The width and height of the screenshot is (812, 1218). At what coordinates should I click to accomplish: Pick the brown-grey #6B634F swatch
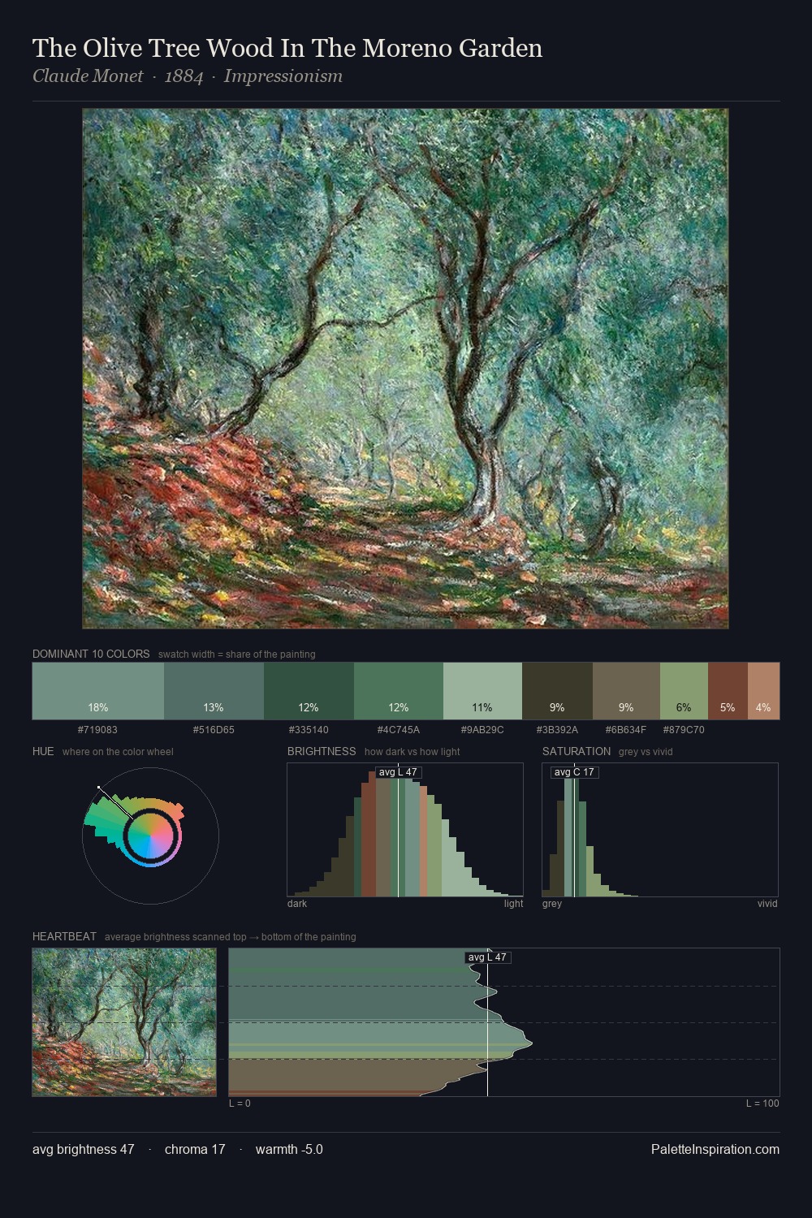tap(626, 691)
